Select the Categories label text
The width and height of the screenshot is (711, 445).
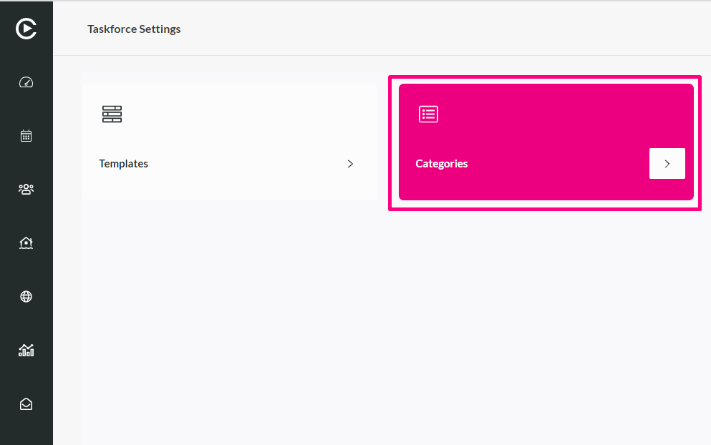[x=442, y=164]
